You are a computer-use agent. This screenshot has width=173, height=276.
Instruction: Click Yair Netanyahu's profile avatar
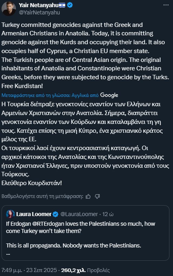point(9,9)
